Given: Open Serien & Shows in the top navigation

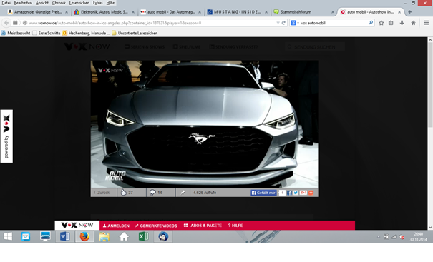Looking at the screenshot, I should coord(145,47).
